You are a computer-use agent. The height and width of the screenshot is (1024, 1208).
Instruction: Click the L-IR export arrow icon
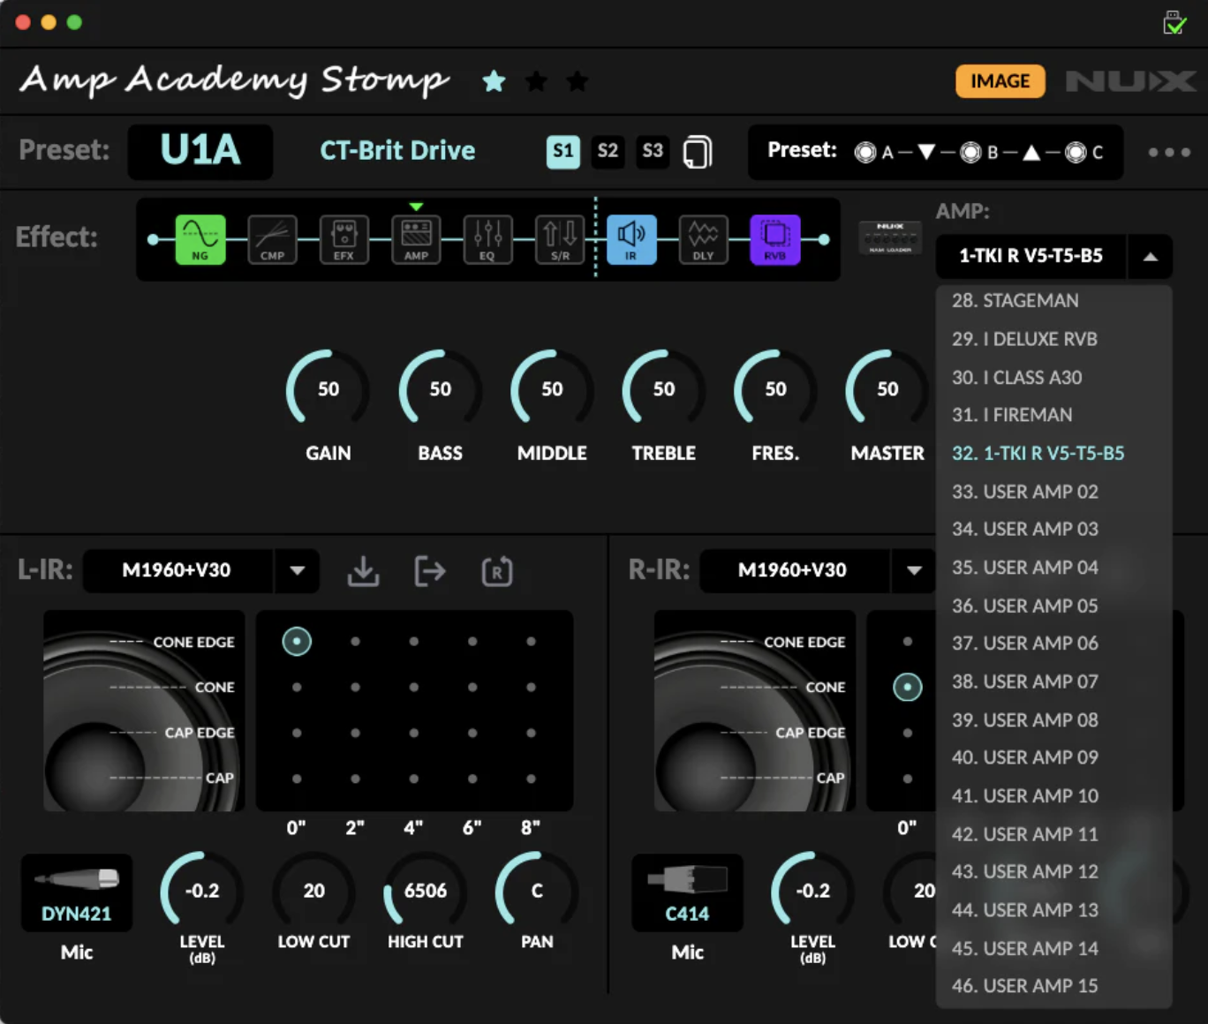tap(430, 571)
